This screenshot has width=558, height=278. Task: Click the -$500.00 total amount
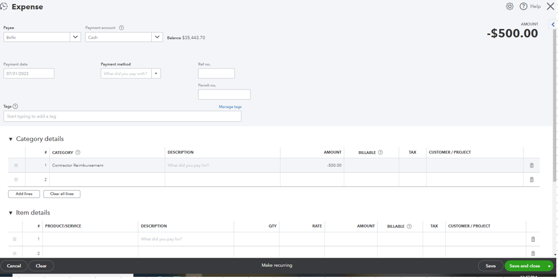click(x=512, y=33)
